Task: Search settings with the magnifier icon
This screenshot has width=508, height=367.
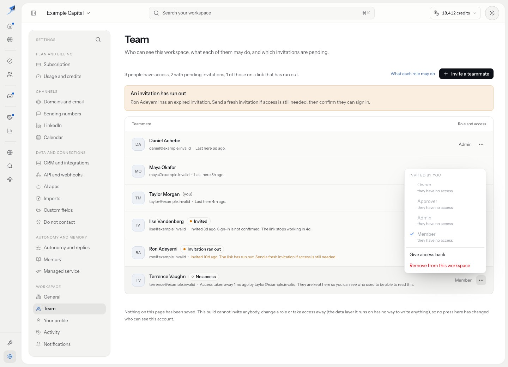Action: click(98, 40)
